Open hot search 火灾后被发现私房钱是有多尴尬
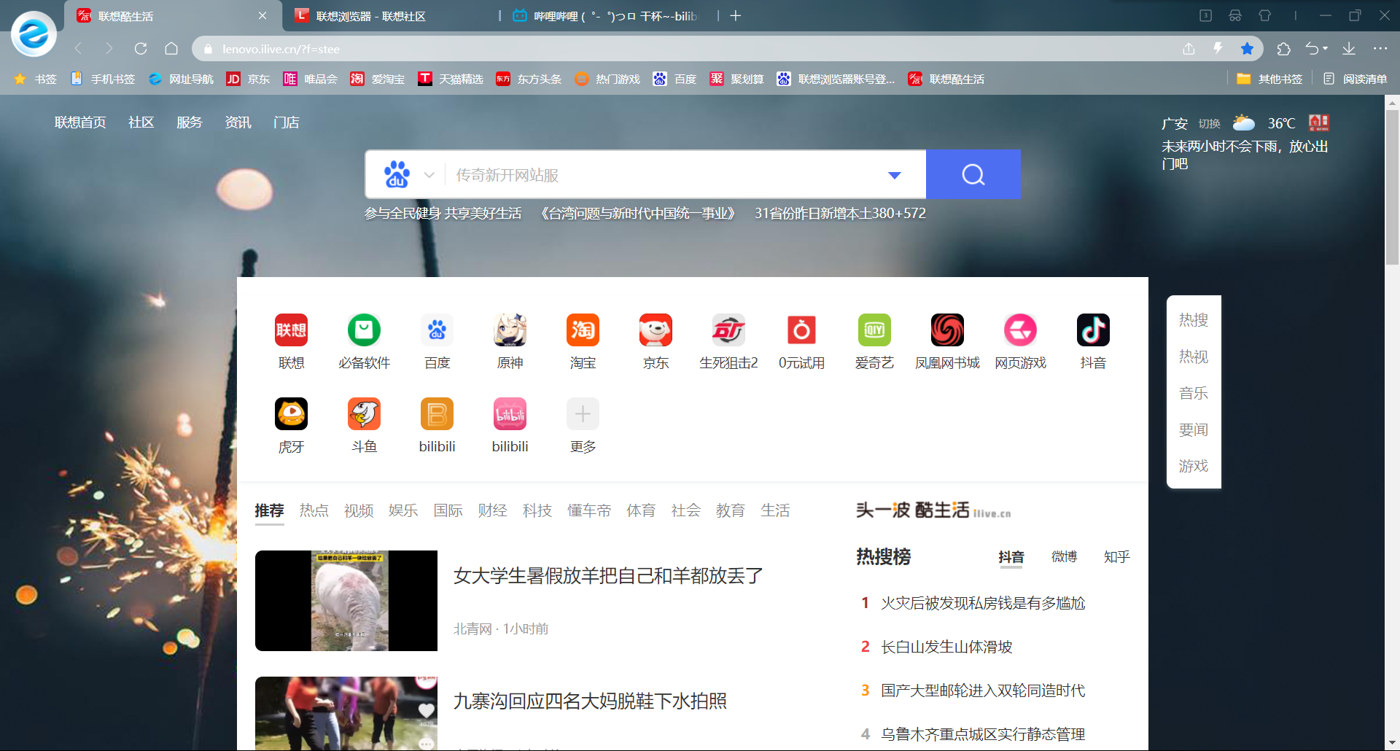This screenshot has width=1400, height=751. coord(983,603)
